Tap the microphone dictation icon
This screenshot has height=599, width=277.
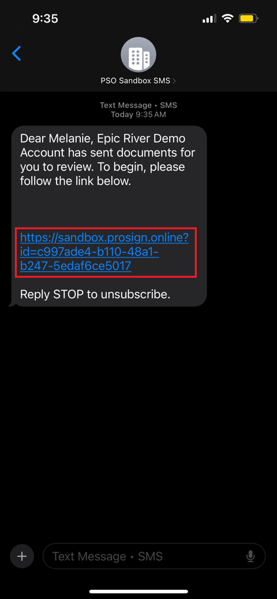point(250,556)
